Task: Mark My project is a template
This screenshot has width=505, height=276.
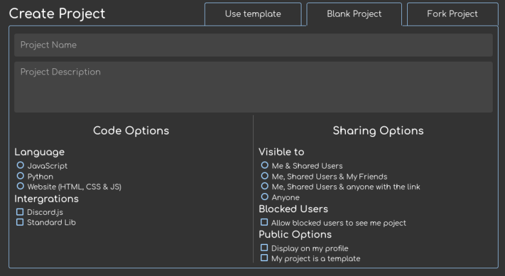Action: [264, 258]
